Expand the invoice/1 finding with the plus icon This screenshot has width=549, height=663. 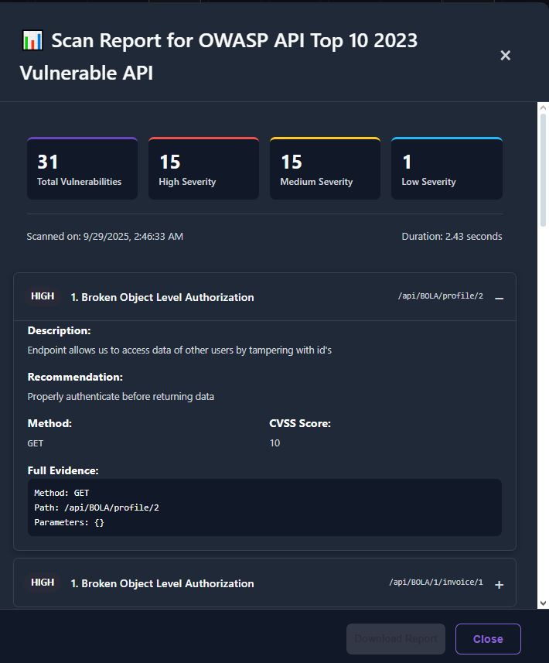(x=499, y=585)
